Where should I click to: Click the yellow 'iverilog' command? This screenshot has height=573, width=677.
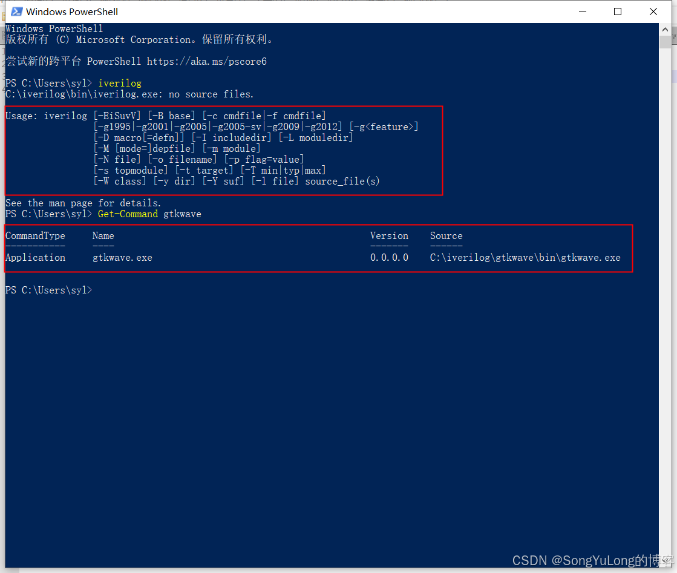point(120,83)
